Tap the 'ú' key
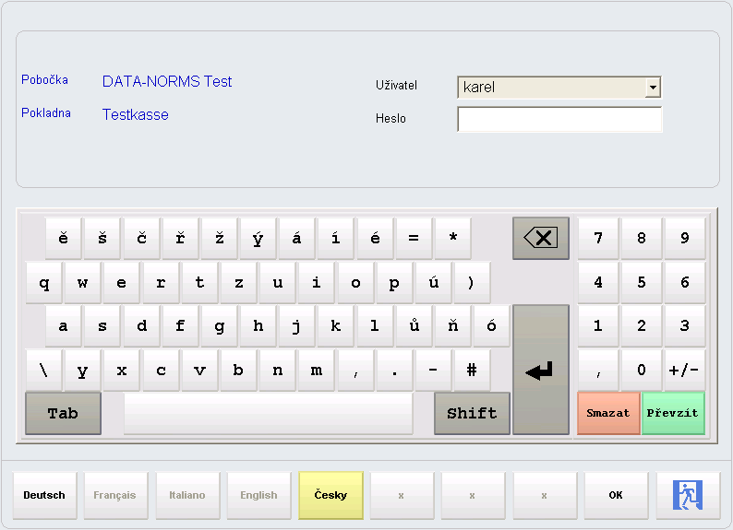The width and height of the screenshot is (733, 530). 433,282
